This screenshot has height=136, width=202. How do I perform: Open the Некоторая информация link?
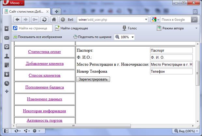click(44, 111)
